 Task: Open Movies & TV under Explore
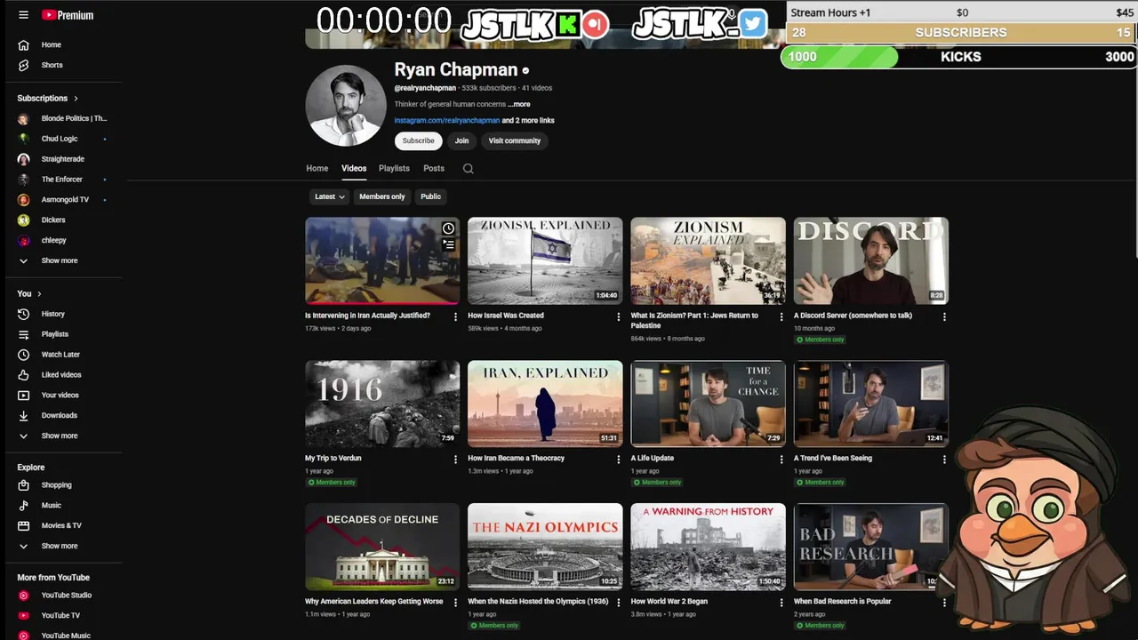tap(61, 525)
